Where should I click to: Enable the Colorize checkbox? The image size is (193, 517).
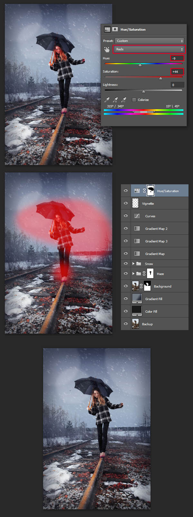[x=134, y=100]
